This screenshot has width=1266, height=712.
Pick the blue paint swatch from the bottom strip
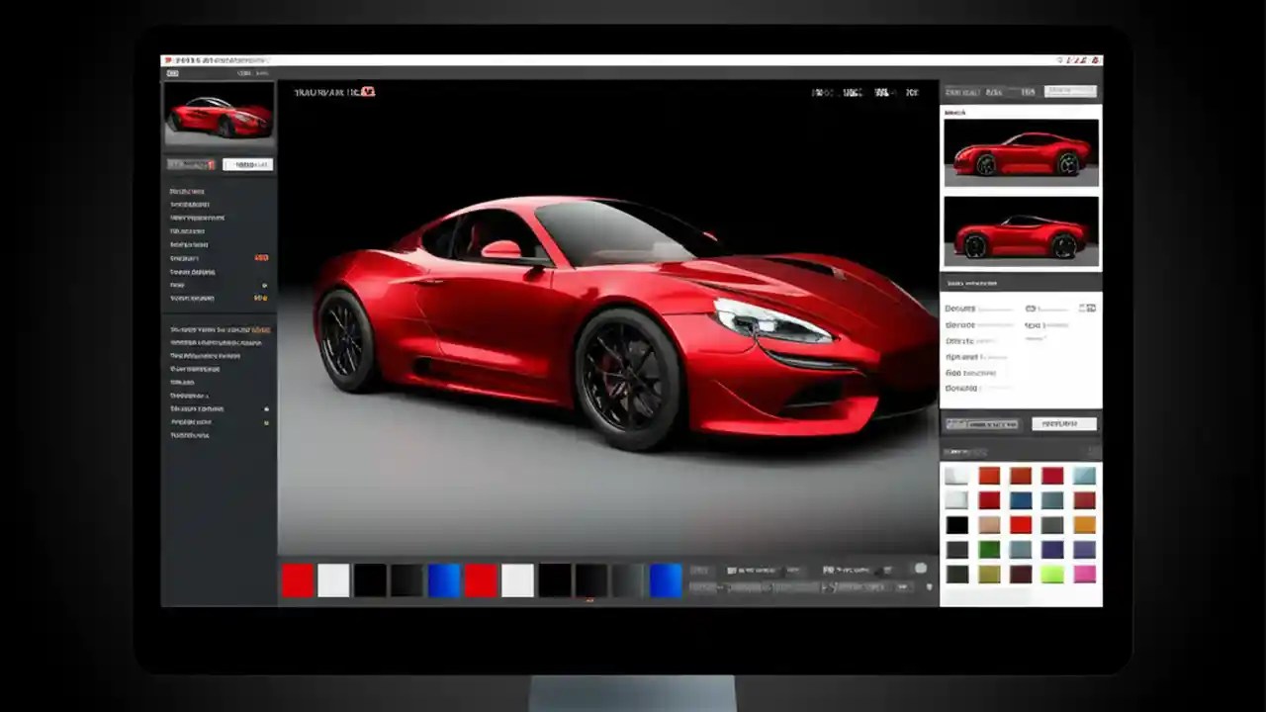click(445, 580)
